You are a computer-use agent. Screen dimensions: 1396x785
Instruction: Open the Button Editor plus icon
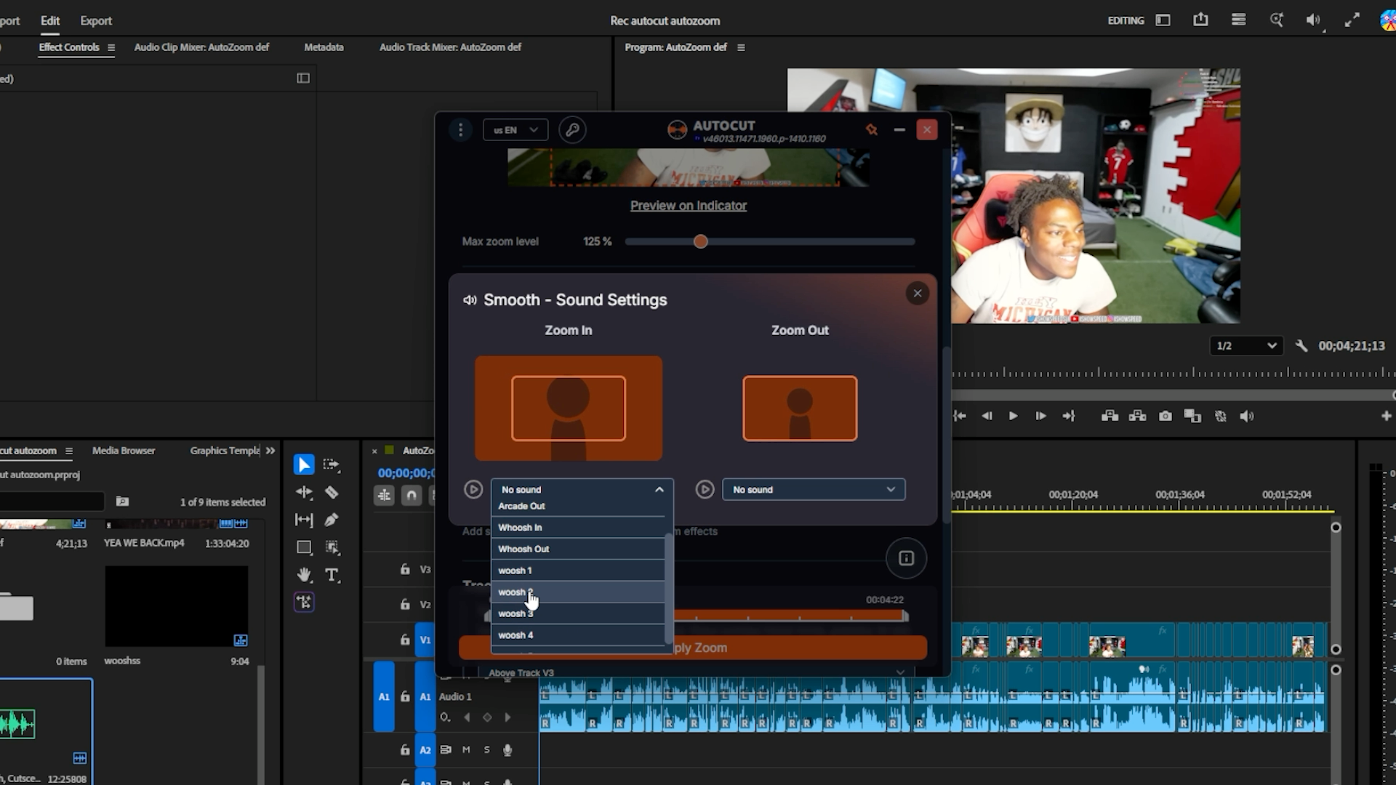(1386, 416)
